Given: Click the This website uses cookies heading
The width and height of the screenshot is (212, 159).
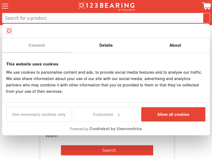Looking at the screenshot, I should click(x=32, y=64).
